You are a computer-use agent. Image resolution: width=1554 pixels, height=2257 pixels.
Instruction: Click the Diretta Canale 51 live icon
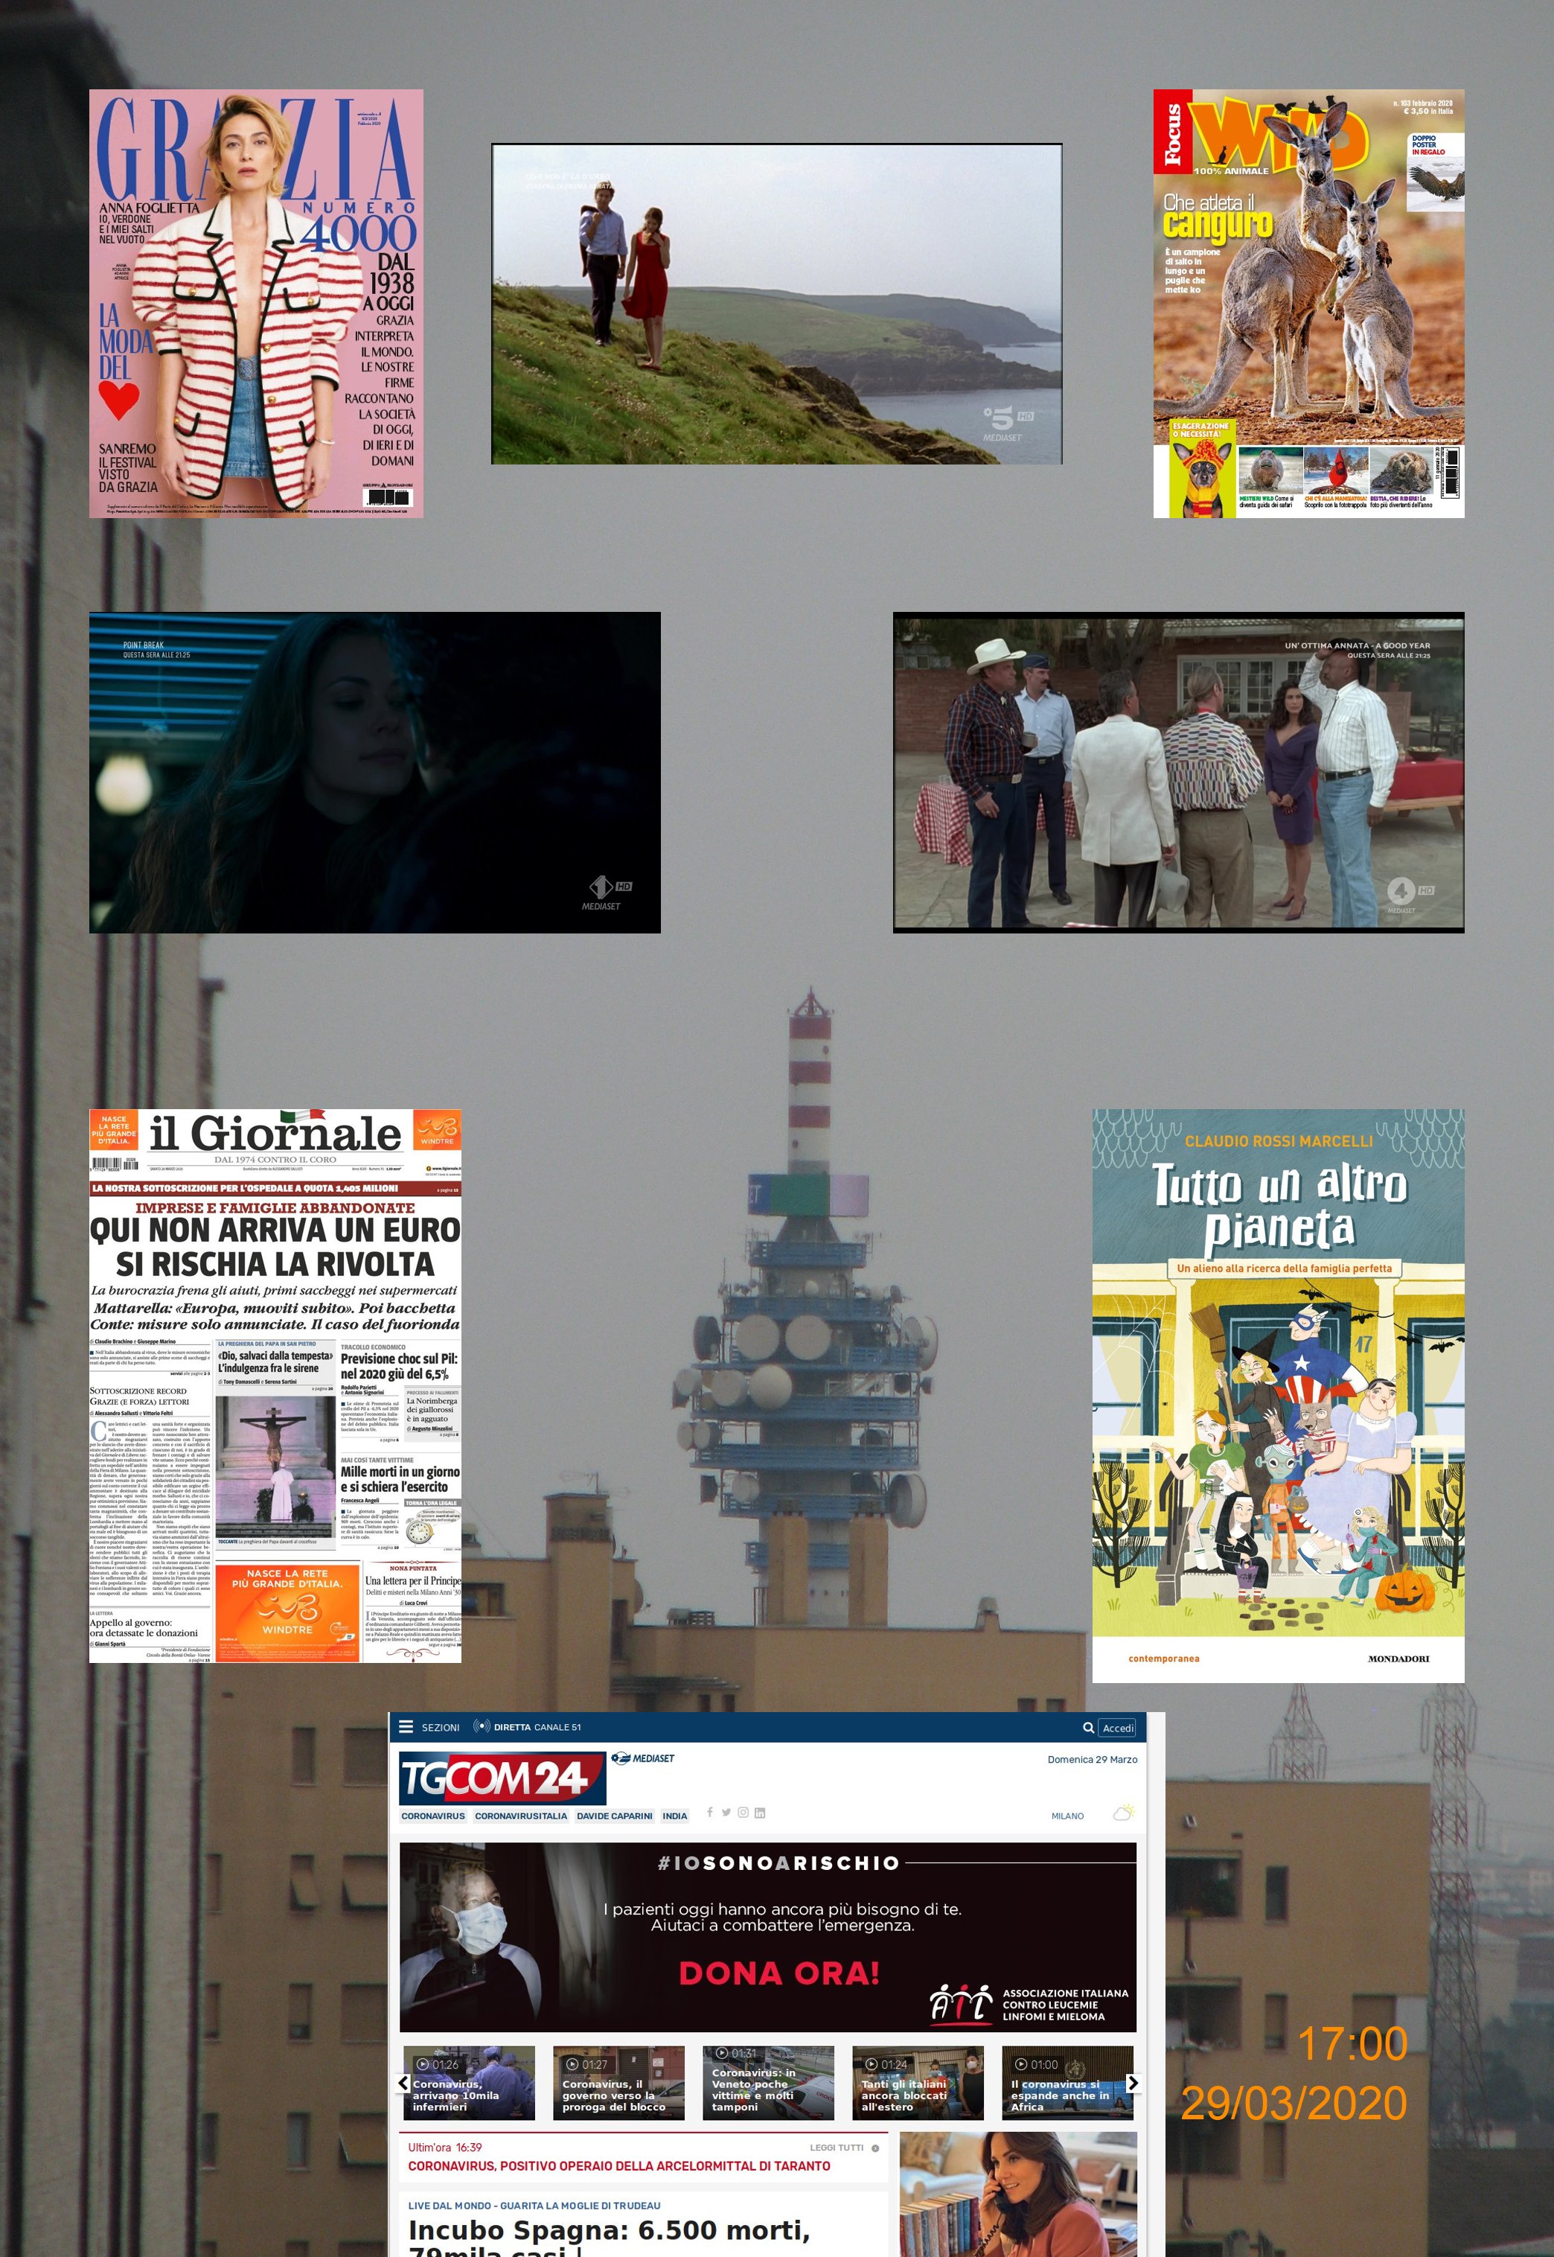click(481, 1726)
